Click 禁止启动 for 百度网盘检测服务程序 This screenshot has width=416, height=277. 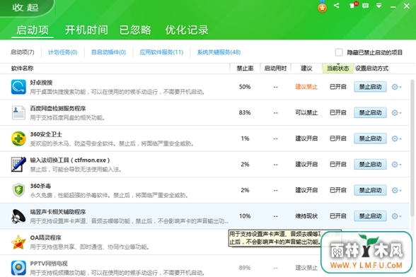[370, 113]
